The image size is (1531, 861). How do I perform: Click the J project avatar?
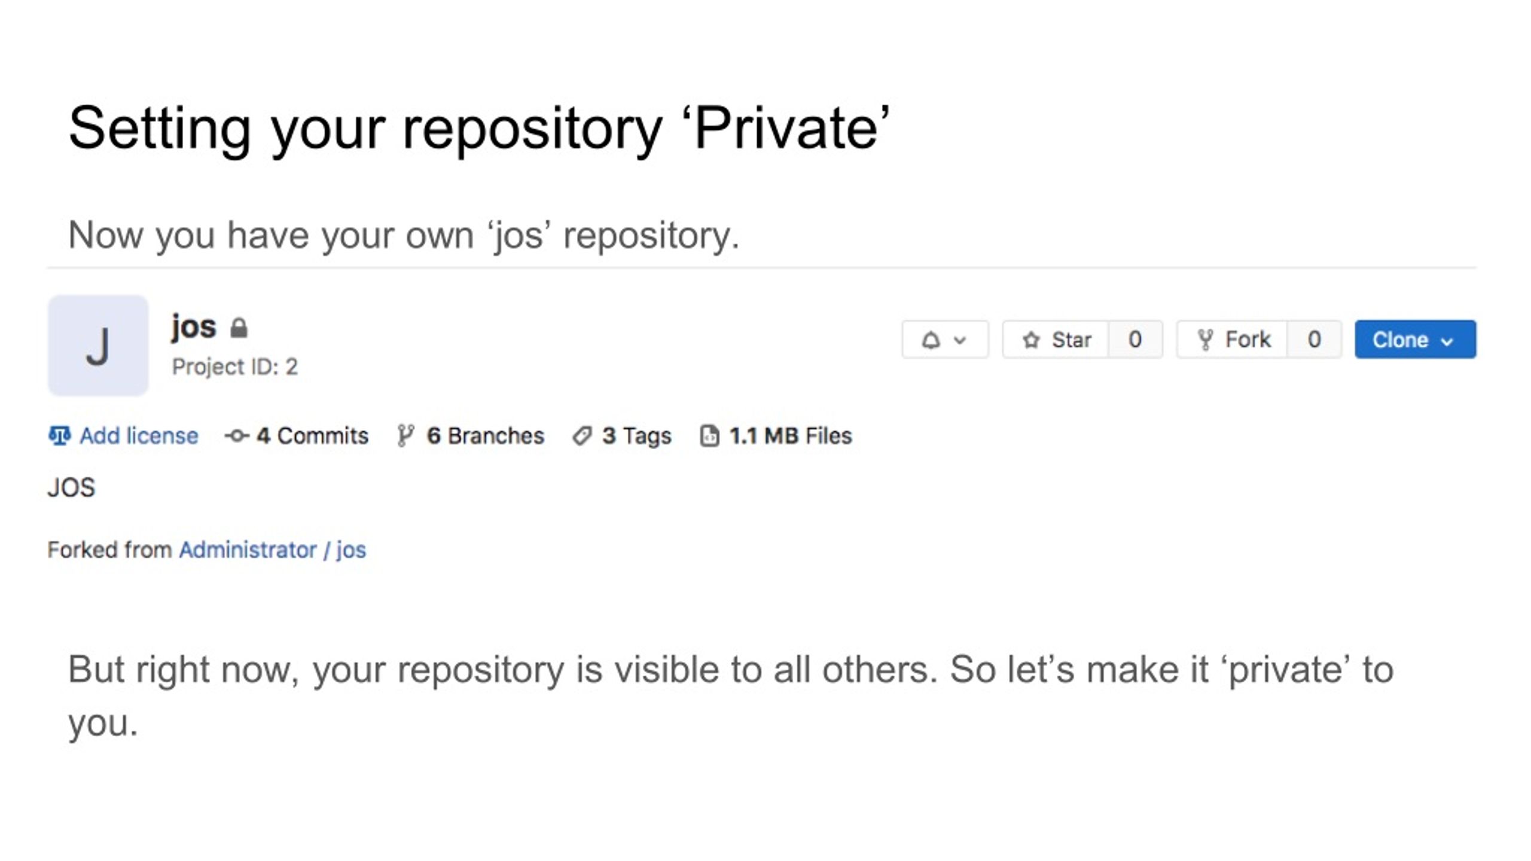[98, 346]
